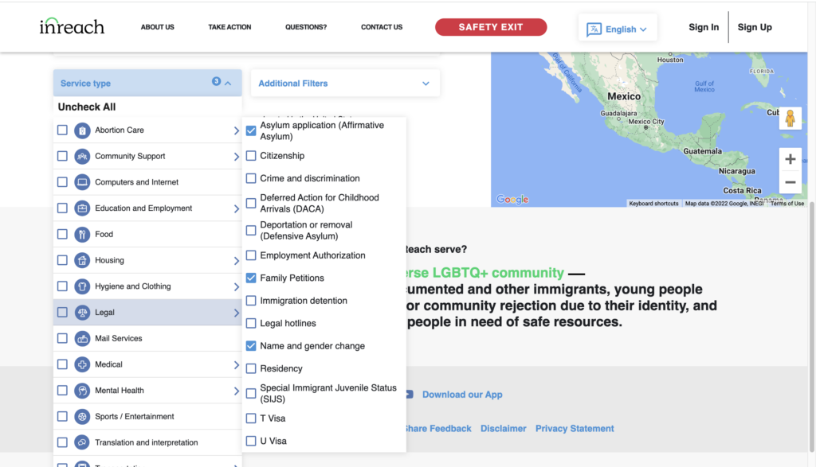Open the Download our App link

(x=462, y=395)
